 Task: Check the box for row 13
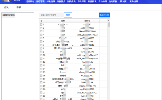click(x=41, y=65)
